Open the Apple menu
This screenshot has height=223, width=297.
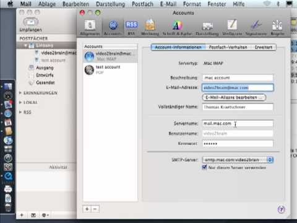pyautogui.click(x=10, y=4)
